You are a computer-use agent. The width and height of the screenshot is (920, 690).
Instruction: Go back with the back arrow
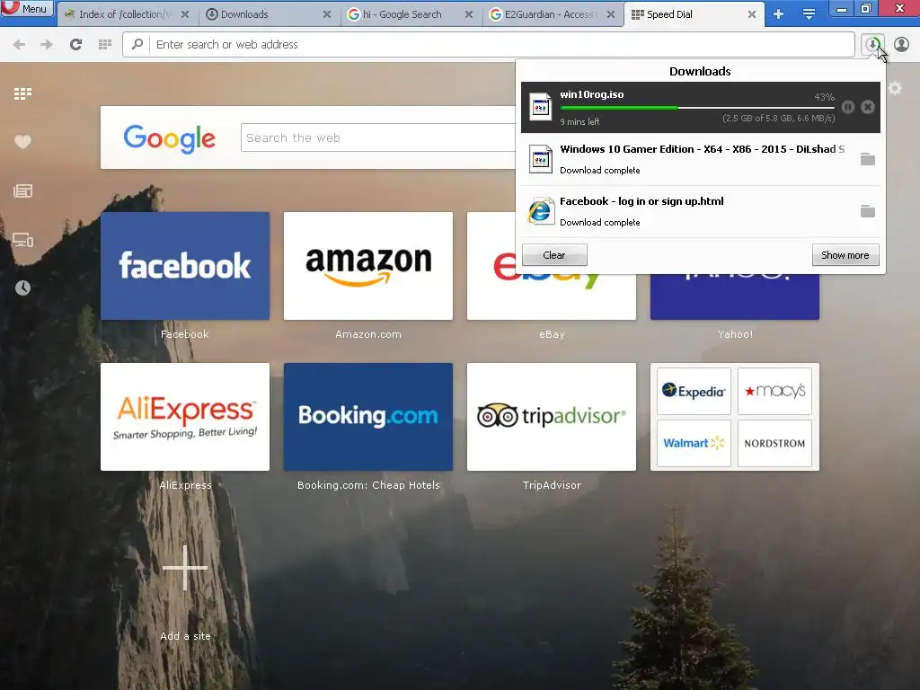tap(19, 45)
